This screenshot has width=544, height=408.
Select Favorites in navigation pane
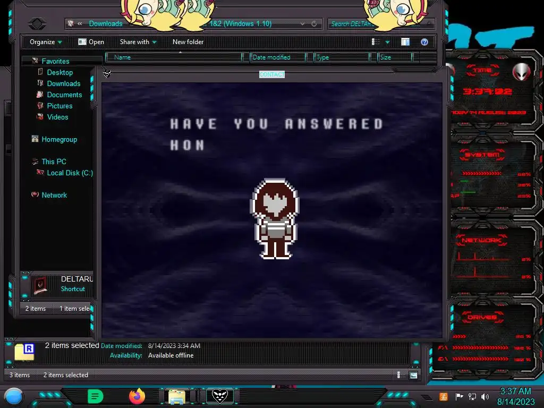55,61
